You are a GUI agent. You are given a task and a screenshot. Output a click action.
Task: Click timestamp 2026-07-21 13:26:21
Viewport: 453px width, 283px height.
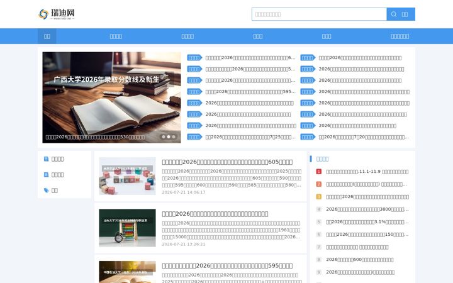[x=184, y=244]
